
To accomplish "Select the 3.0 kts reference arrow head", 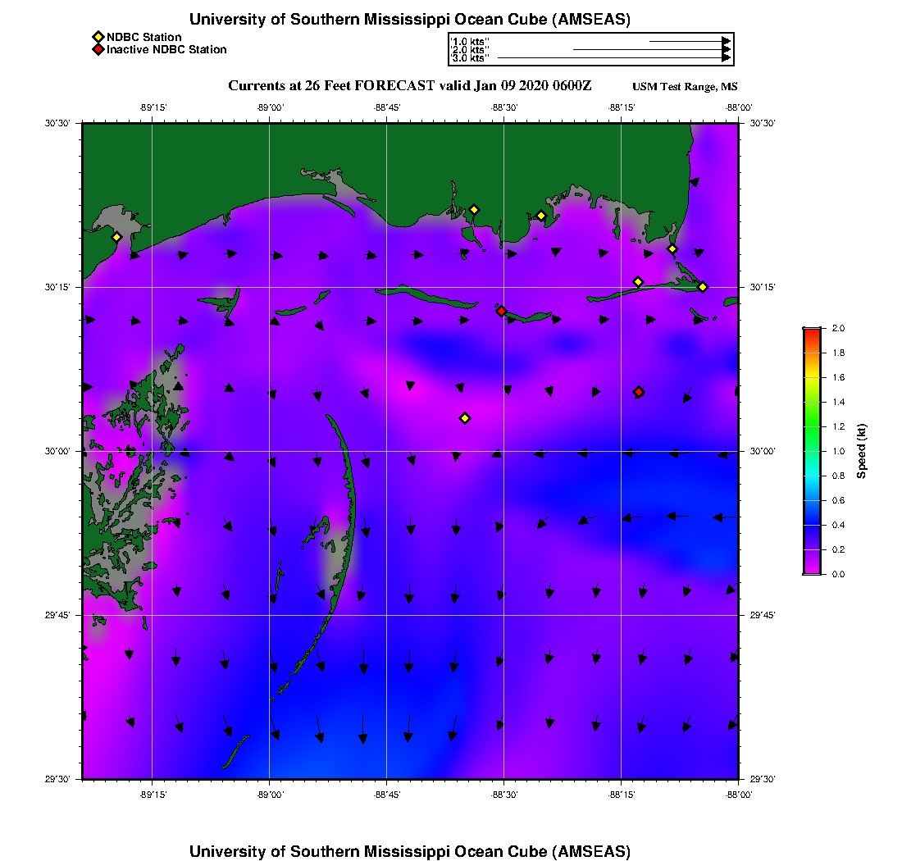I will pos(727,58).
